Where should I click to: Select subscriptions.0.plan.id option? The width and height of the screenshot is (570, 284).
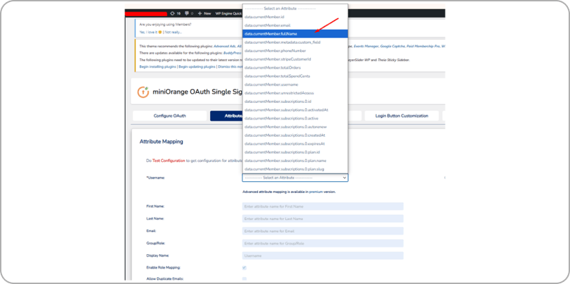[295, 152]
